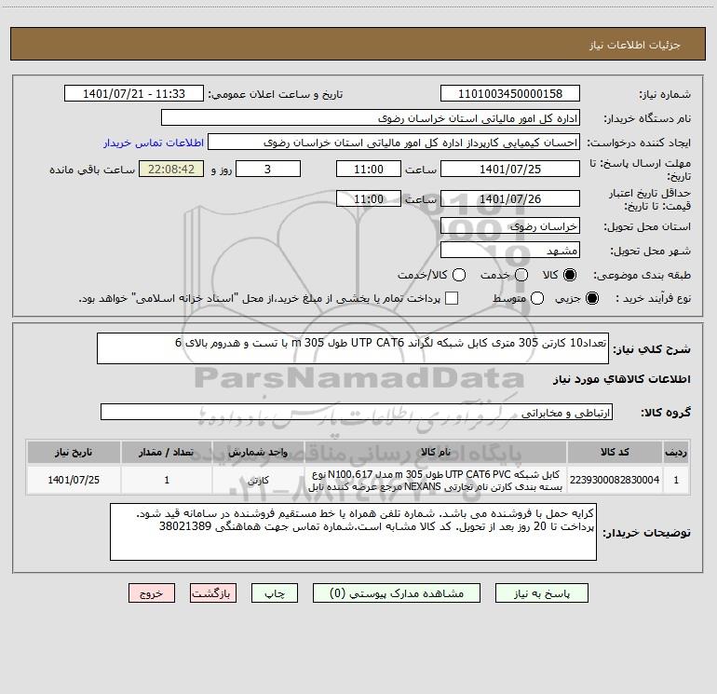Click the نام کالا column header

pos(436,453)
